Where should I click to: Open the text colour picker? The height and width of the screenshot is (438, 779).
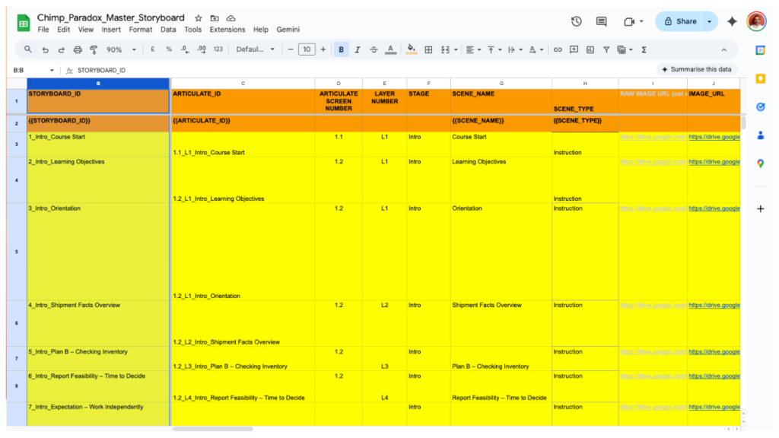tap(390, 49)
